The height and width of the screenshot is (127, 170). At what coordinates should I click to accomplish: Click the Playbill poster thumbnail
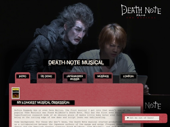coord(16,93)
